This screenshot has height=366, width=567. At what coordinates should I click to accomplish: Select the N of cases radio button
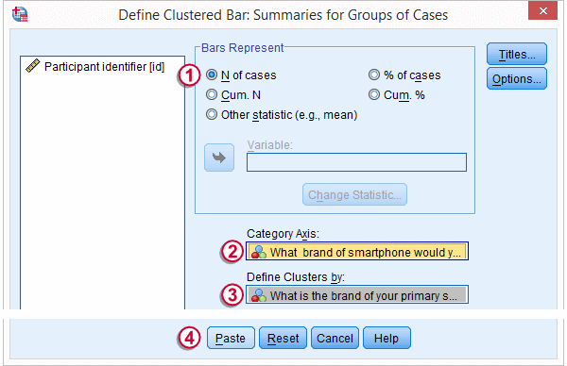tap(212, 75)
